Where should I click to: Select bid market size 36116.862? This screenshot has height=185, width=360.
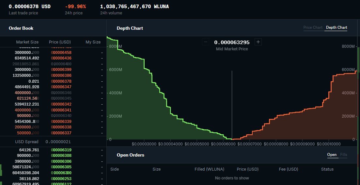[29, 178]
